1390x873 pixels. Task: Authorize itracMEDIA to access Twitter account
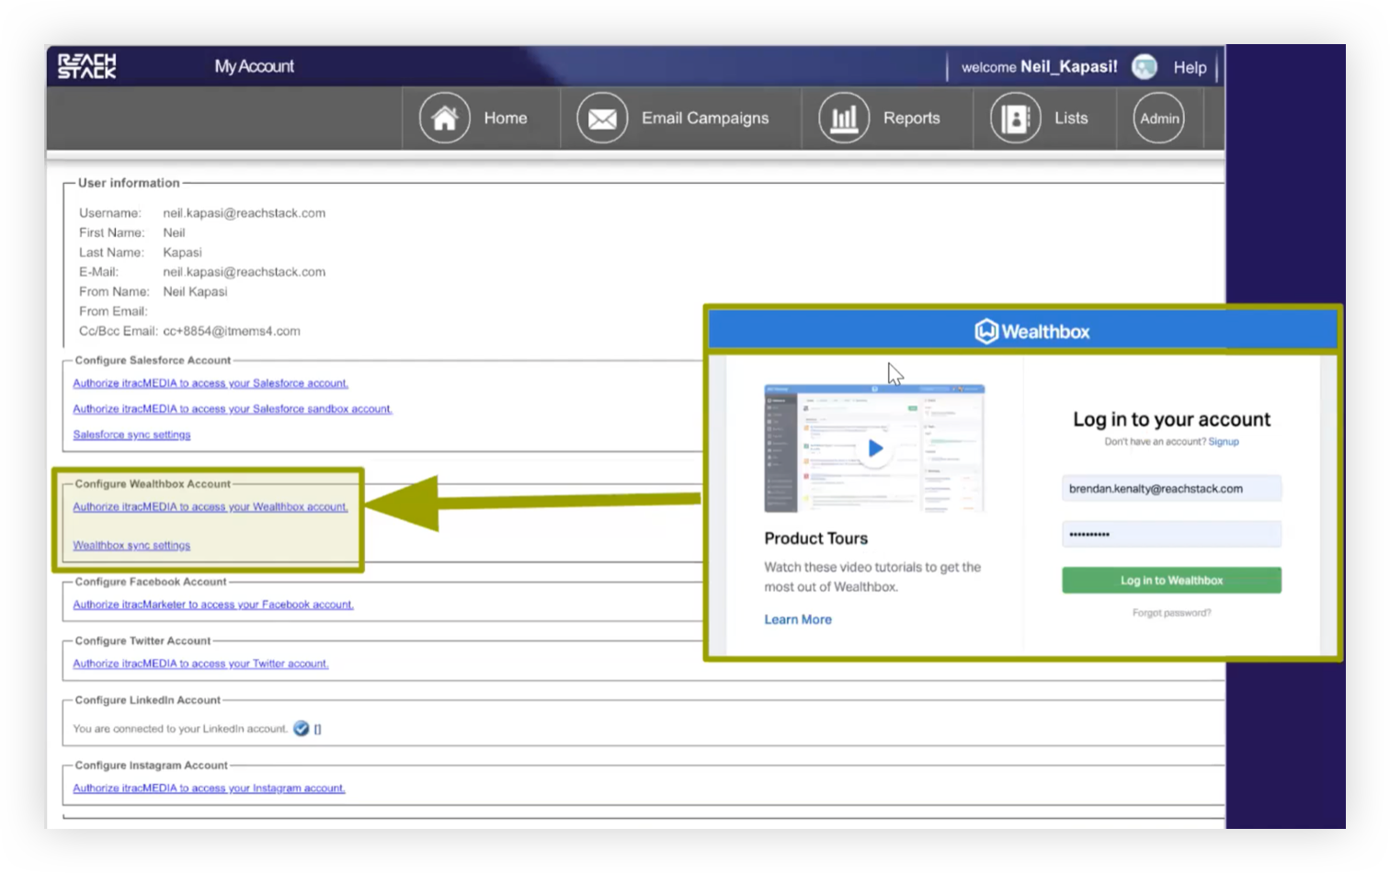pyautogui.click(x=200, y=663)
